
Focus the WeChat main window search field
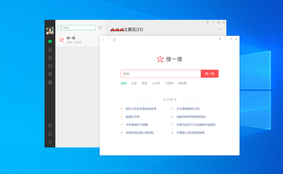77,28
